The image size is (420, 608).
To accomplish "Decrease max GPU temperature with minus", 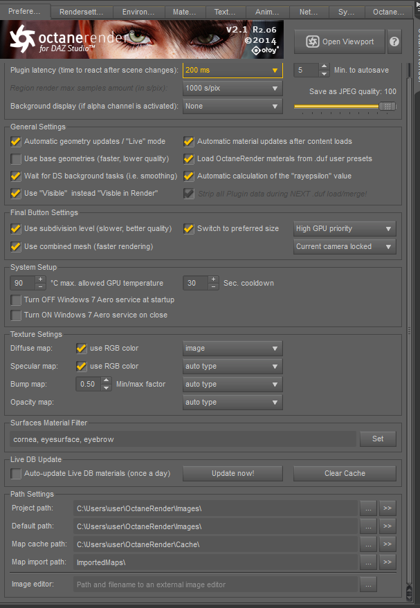I will coord(40,286).
